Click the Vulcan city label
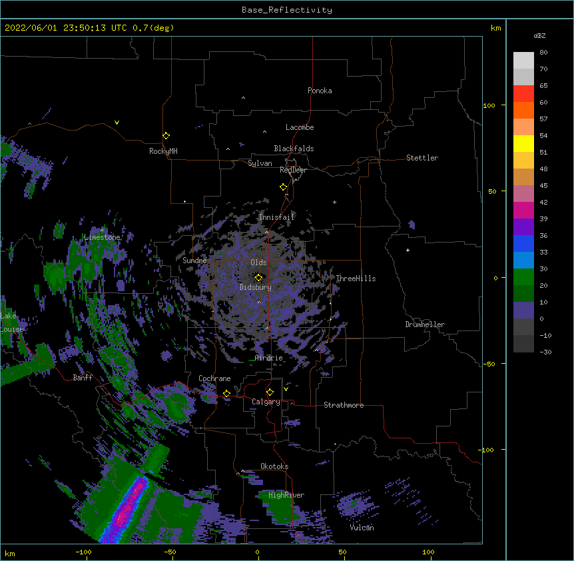The width and height of the screenshot is (574, 561). 362,528
